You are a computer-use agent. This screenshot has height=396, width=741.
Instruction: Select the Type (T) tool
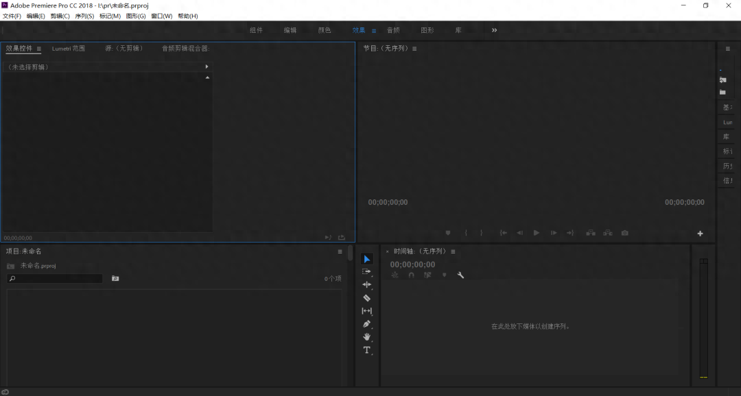(366, 349)
